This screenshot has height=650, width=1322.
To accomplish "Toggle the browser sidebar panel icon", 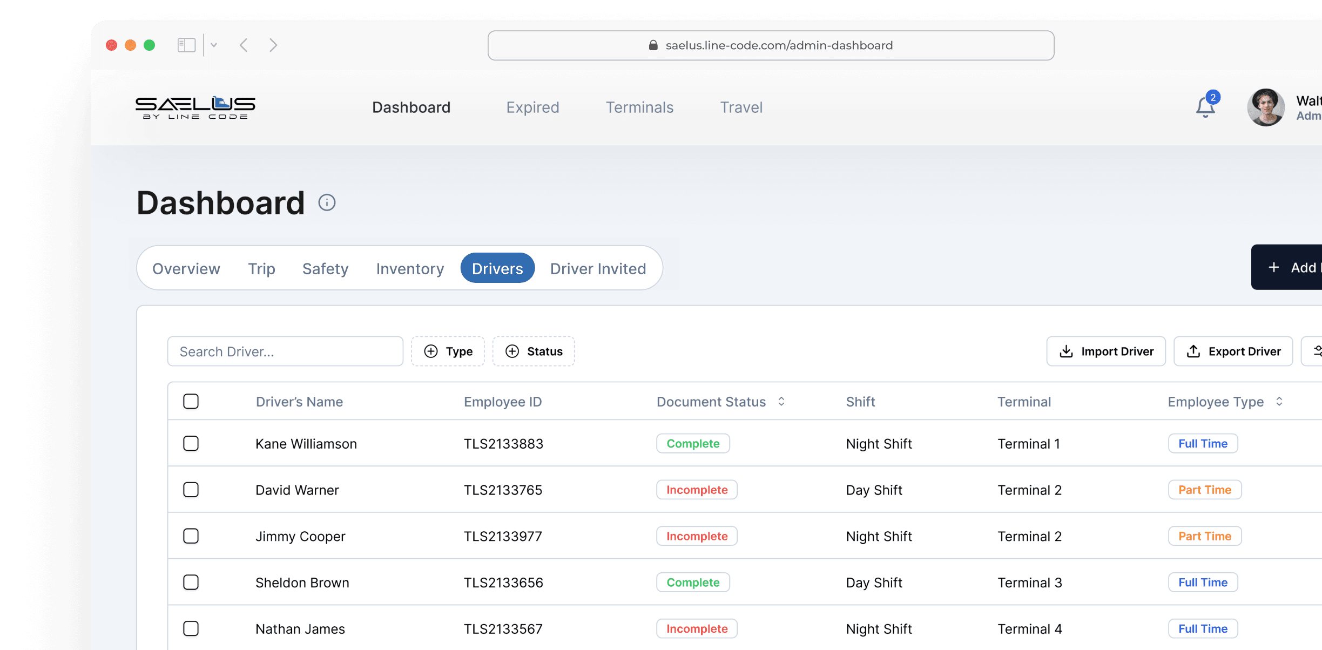I will [x=186, y=45].
